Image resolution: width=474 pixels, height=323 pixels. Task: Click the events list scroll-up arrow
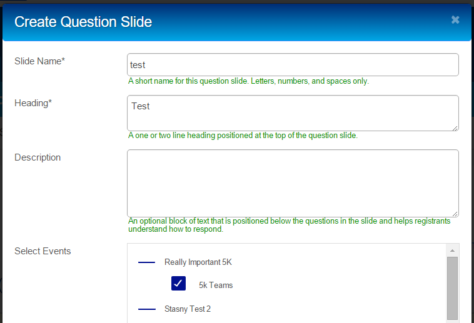453,249
